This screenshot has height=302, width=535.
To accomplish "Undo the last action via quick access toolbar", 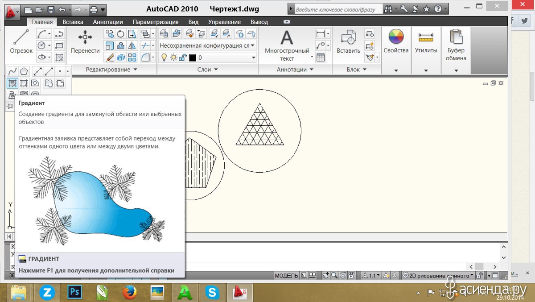I will click(62, 9).
